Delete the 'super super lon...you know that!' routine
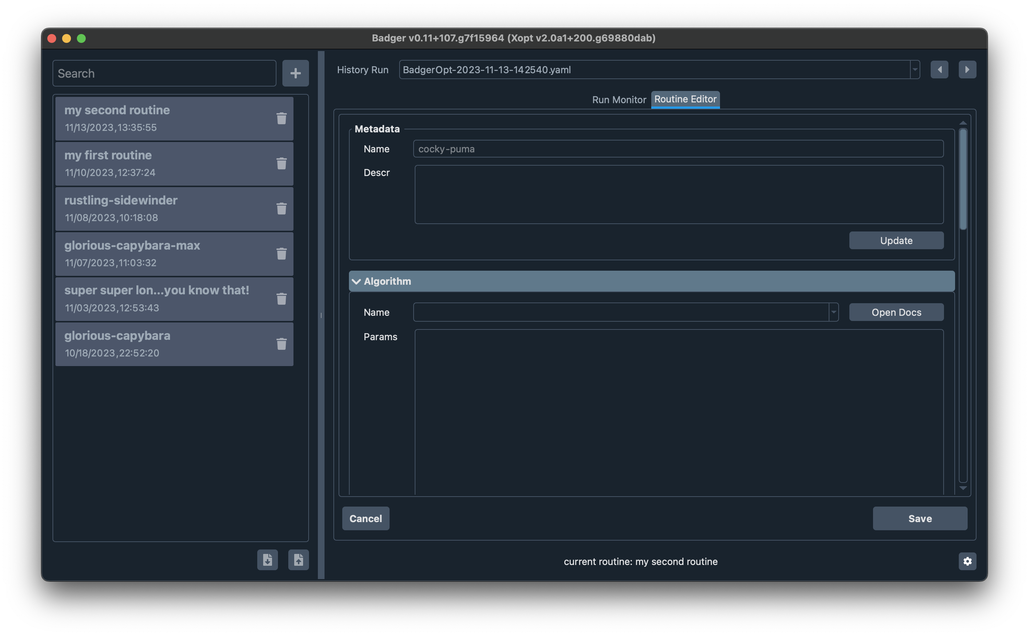Screen dimensions: 1029x636 click(x=282, y=299)
